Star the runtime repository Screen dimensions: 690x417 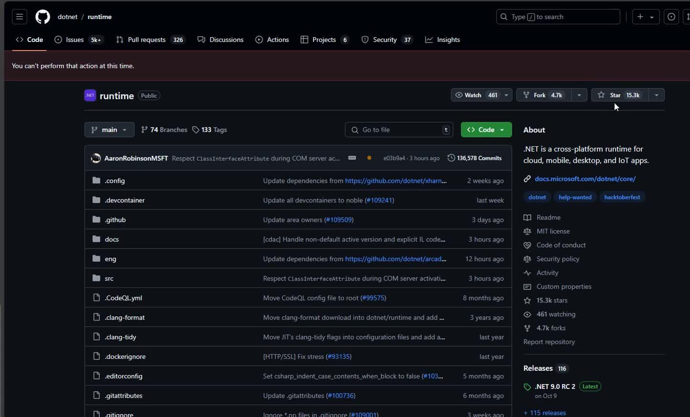coord(620,95)
